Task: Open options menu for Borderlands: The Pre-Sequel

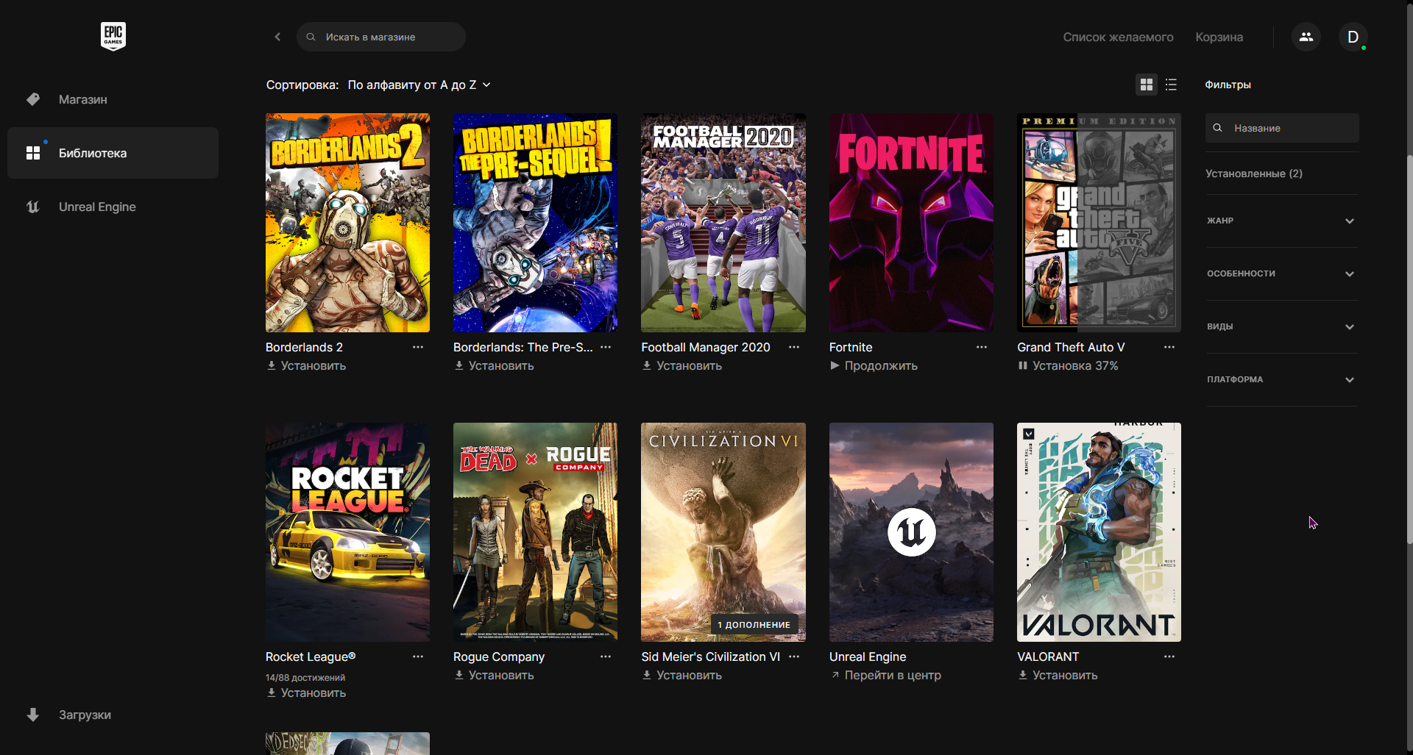Action: tap(606, 347)
